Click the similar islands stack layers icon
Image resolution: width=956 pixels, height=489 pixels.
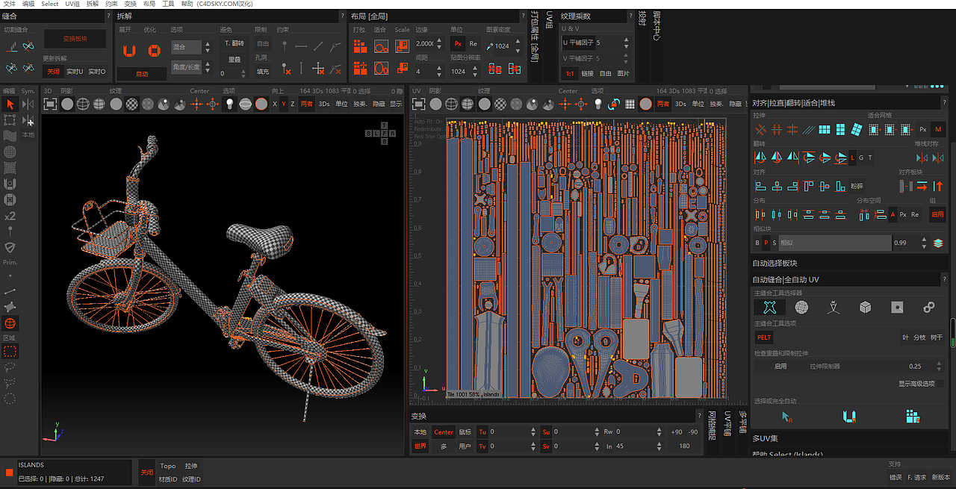pos(938,243)
